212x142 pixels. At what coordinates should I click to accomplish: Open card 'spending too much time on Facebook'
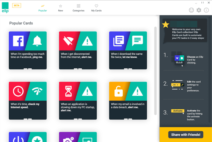point(28,50)
